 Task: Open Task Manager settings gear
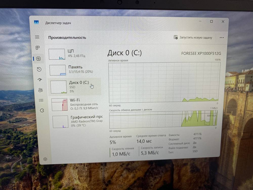click(x=45, y=159)
